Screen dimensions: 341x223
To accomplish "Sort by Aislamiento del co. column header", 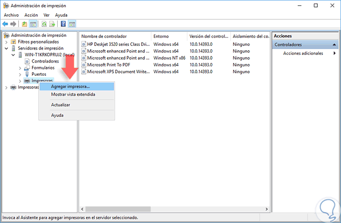I will (250, 36).
